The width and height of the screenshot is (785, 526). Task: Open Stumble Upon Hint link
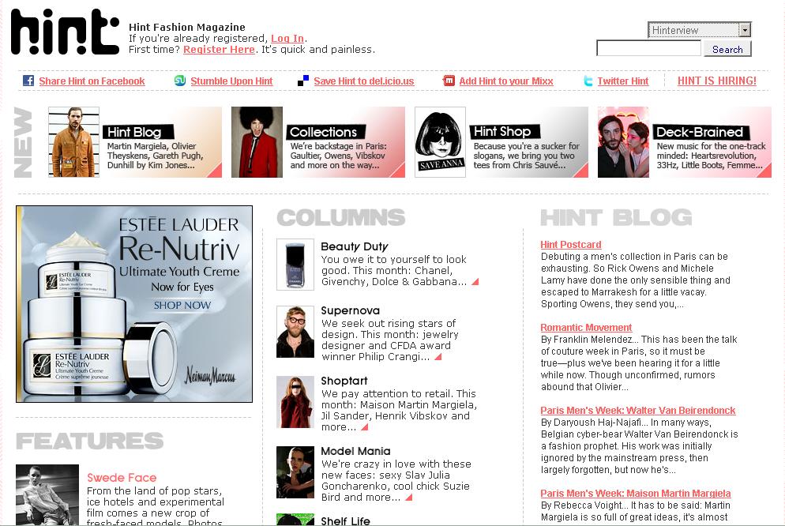click(231, 81)
